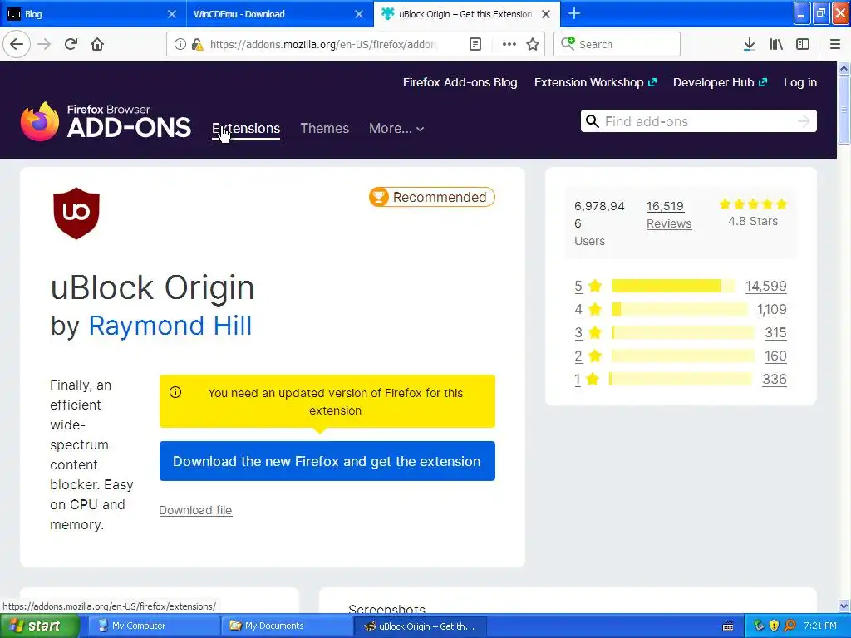This screenshot has height=638, width=851.
Task: Focus the Find add-ons search field
Action: 698,121
